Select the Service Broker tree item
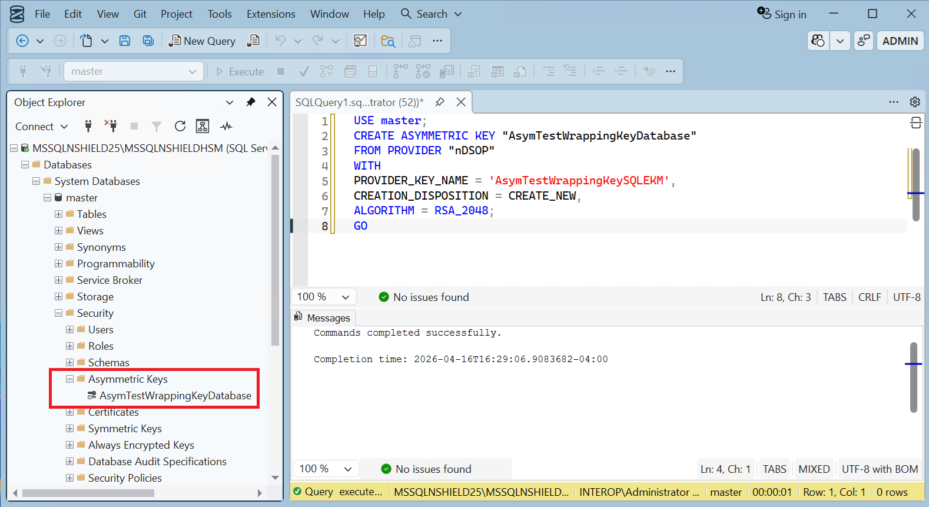929x507 pixels. (110, 280)
